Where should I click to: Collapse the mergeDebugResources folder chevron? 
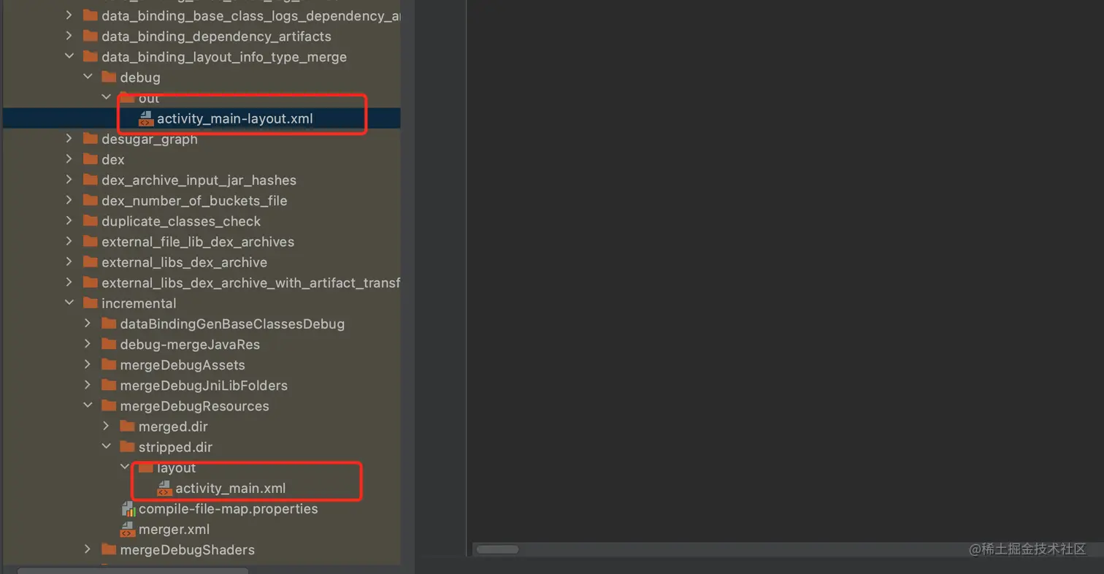[x=88, y=405]
